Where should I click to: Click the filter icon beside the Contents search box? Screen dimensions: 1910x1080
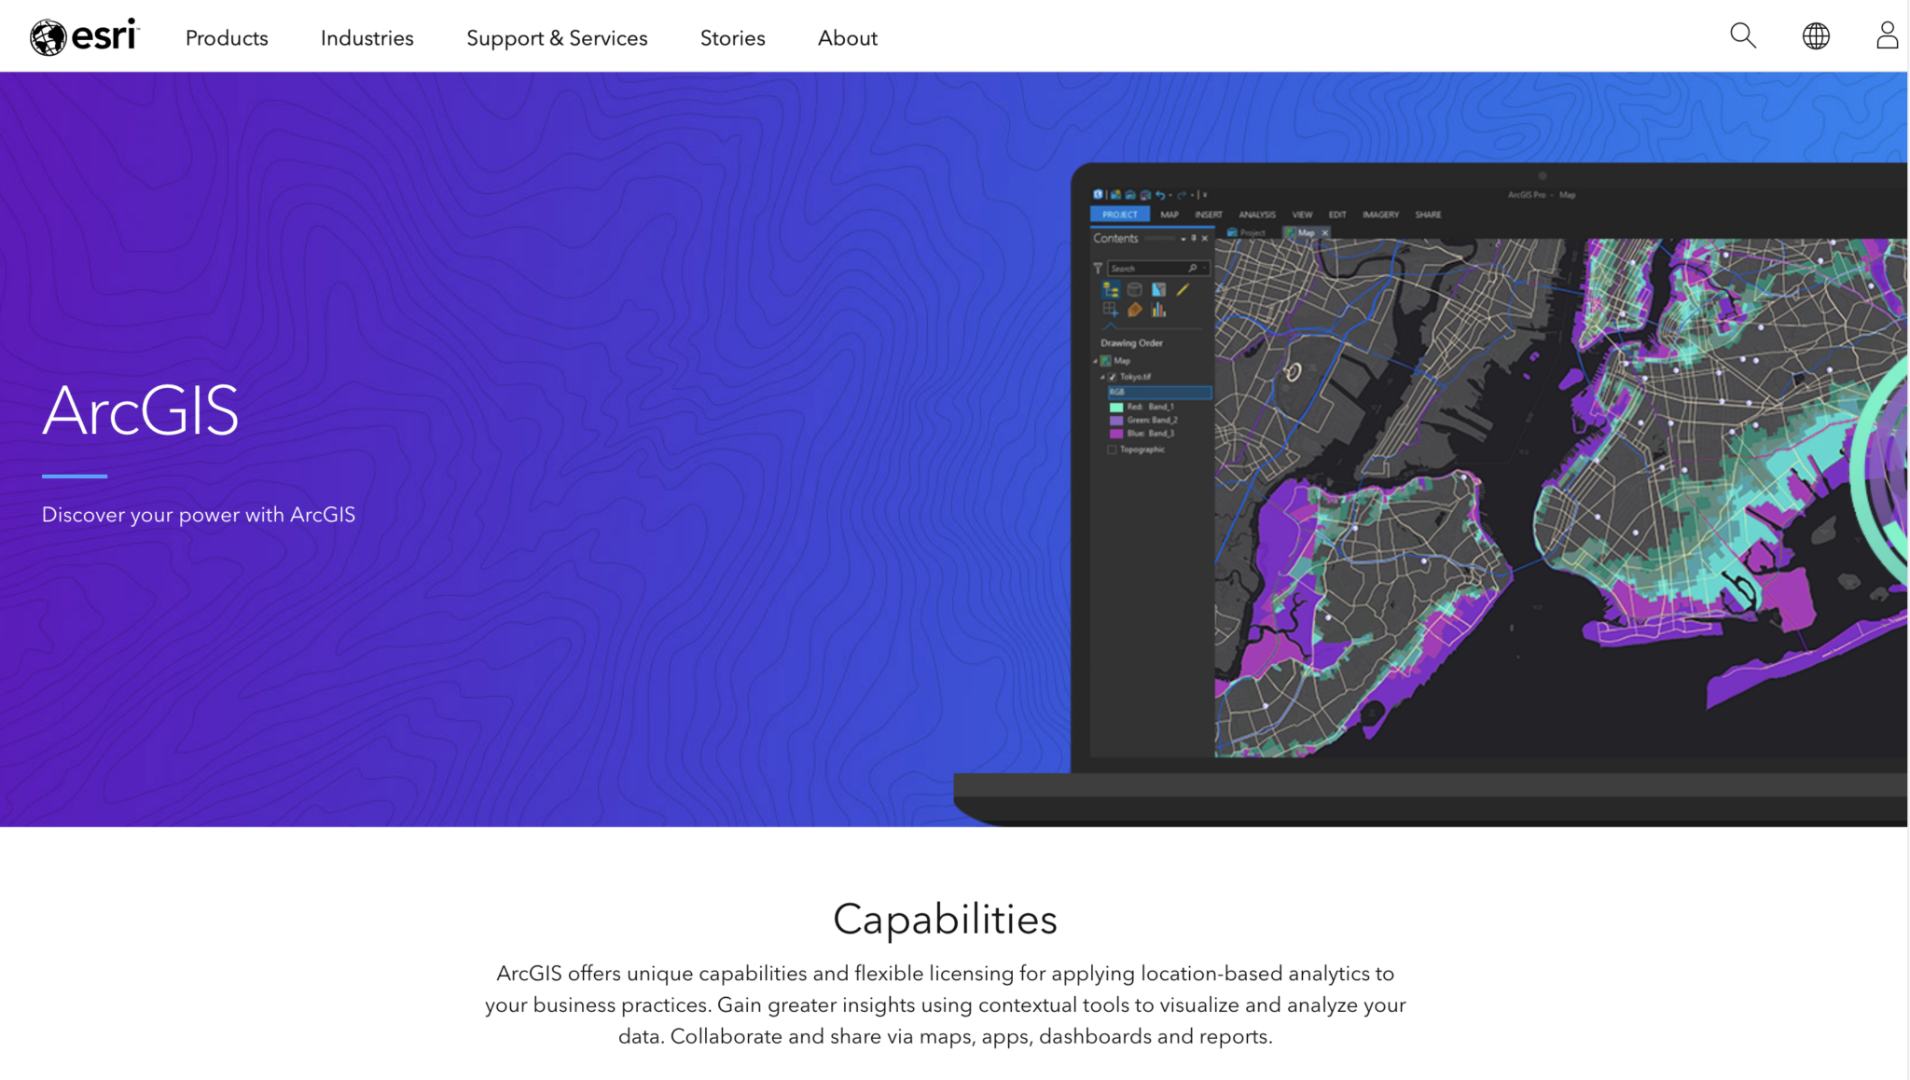pyautogui.click(x=1098, y=269)
